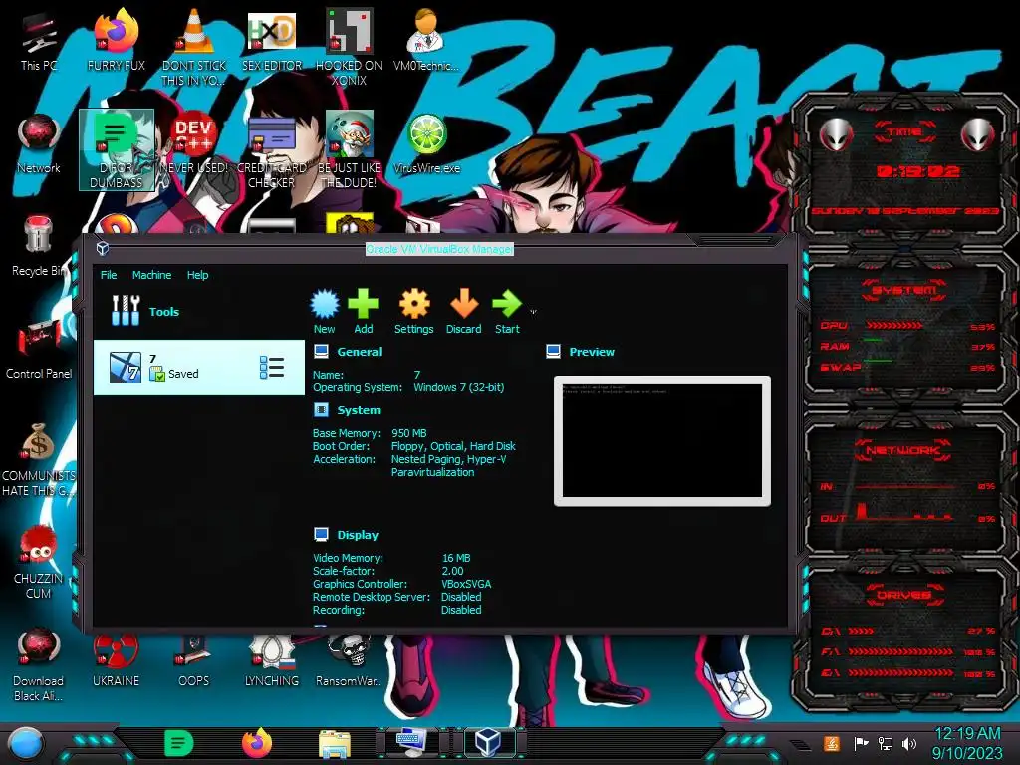Viewport: 1020px width, 765px height.
Task: Click the orange tray icon
Action: (x=831, y=743)
